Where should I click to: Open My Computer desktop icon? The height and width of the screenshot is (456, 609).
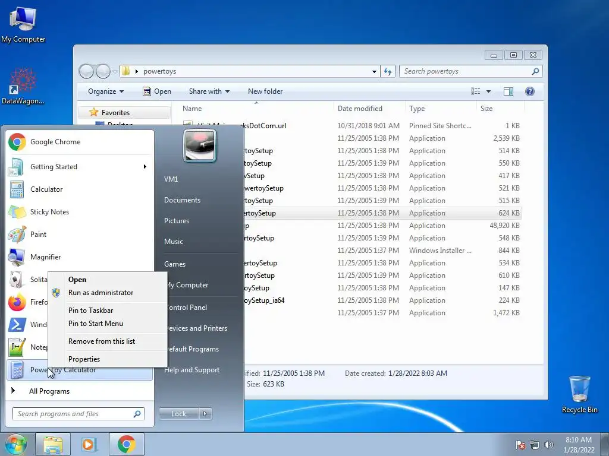[x=23, y=25]
